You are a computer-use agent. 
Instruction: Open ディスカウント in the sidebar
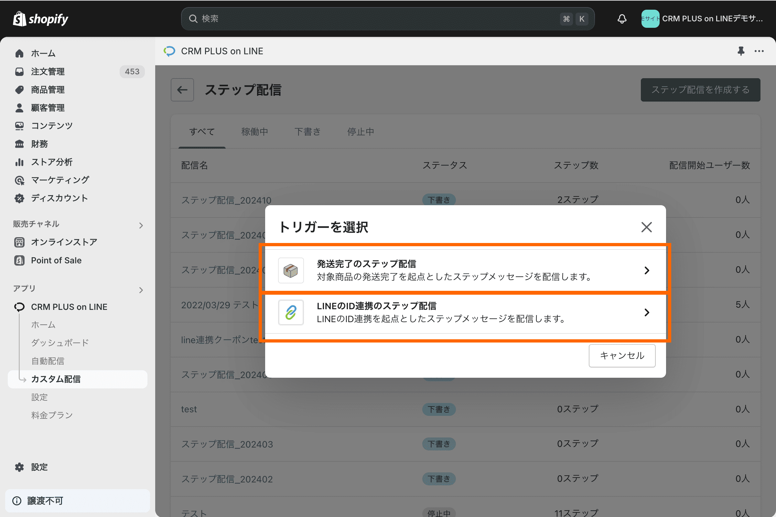59,198
